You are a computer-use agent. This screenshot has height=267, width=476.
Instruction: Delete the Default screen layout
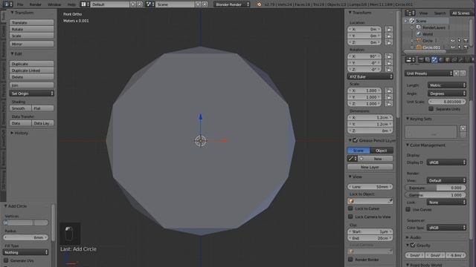(140, 4)
